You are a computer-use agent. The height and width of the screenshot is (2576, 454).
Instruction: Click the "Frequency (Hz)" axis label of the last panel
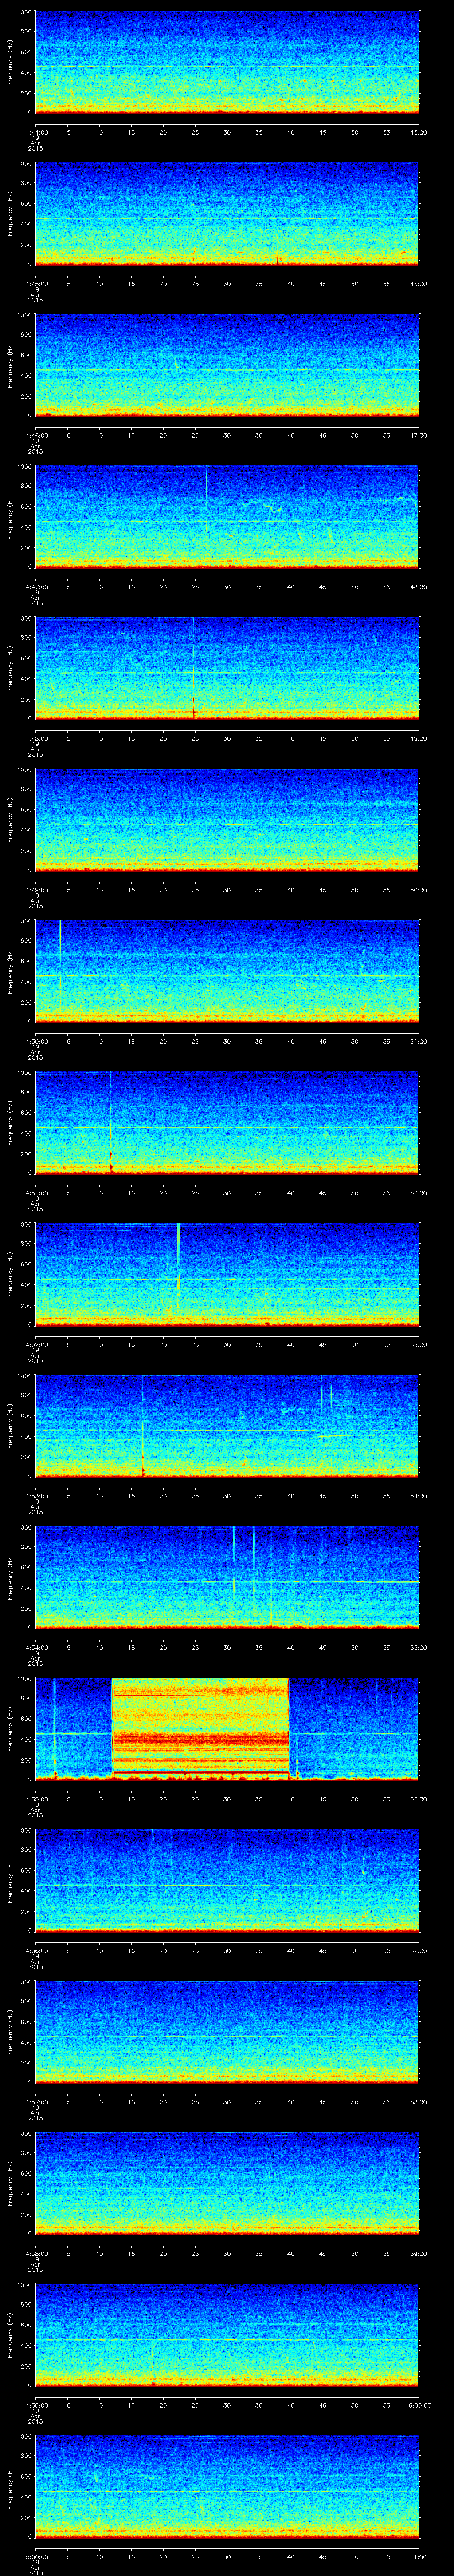click(10, 2488)
